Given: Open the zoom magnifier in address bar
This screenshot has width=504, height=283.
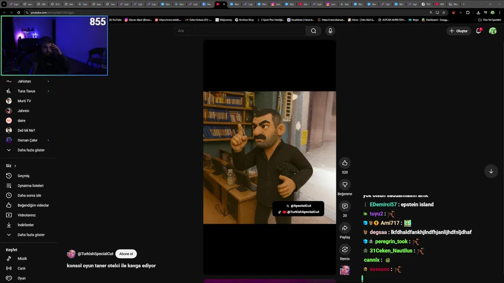Looking at the screenshot, I should pyautogui.click(x=431, y=13).
